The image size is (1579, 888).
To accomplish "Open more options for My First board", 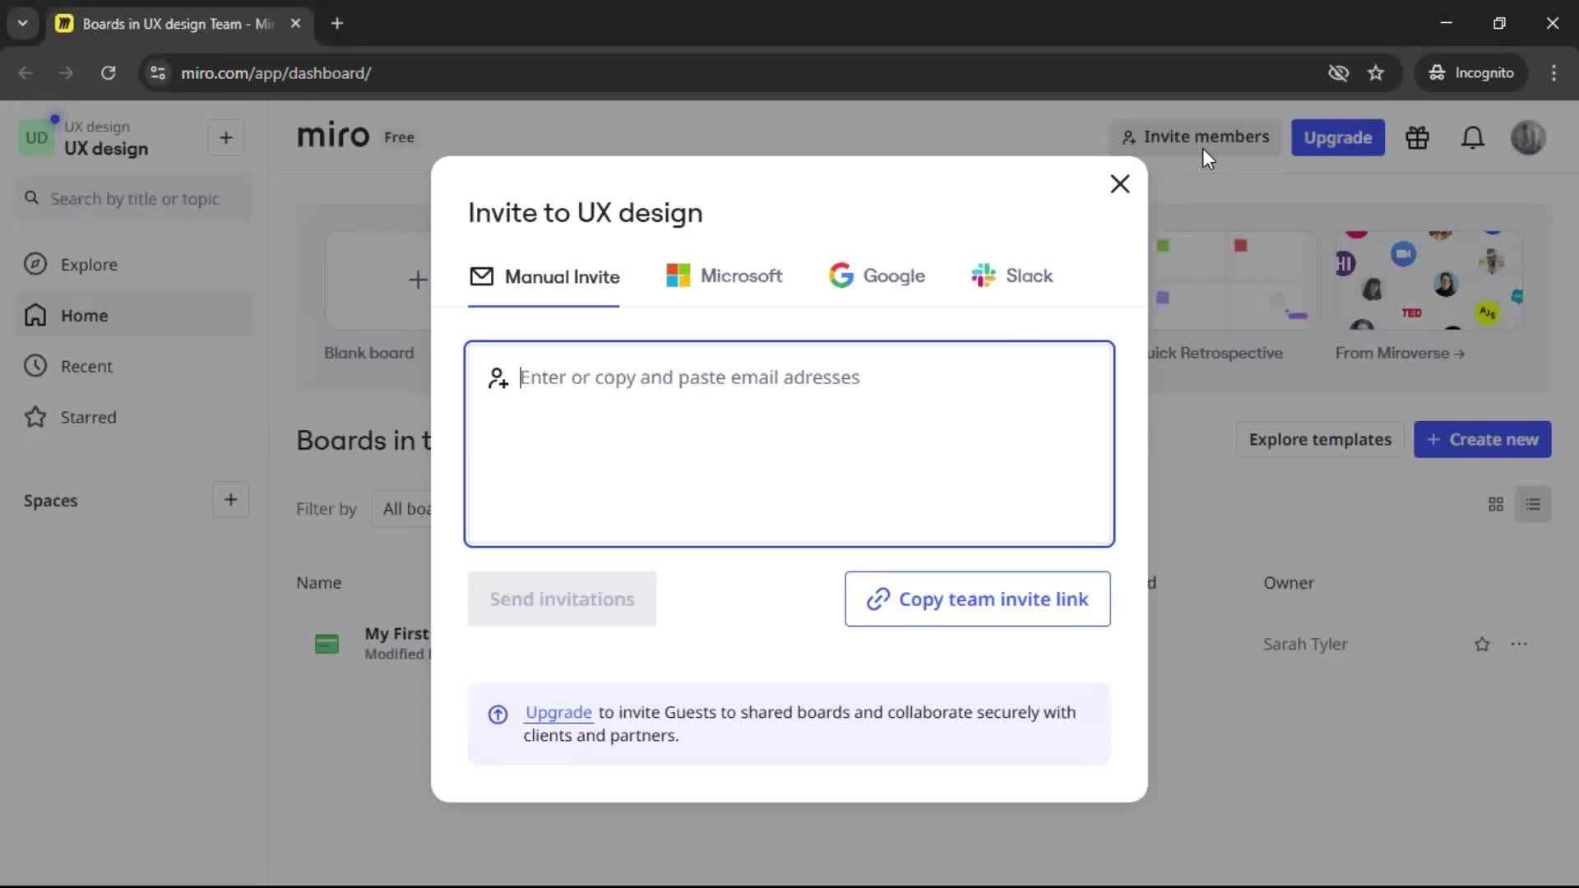I will [1519, 645].
